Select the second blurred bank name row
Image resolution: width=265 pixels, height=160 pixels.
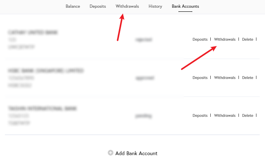(x=46, y=70)
